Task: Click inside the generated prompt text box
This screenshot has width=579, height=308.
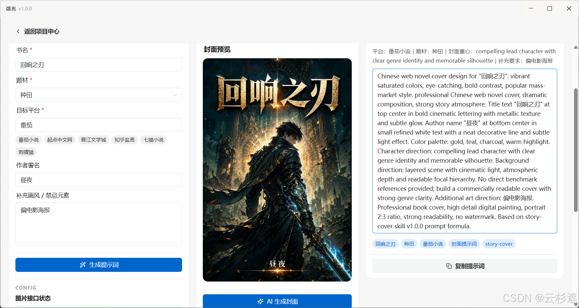Action: (465, 151)
